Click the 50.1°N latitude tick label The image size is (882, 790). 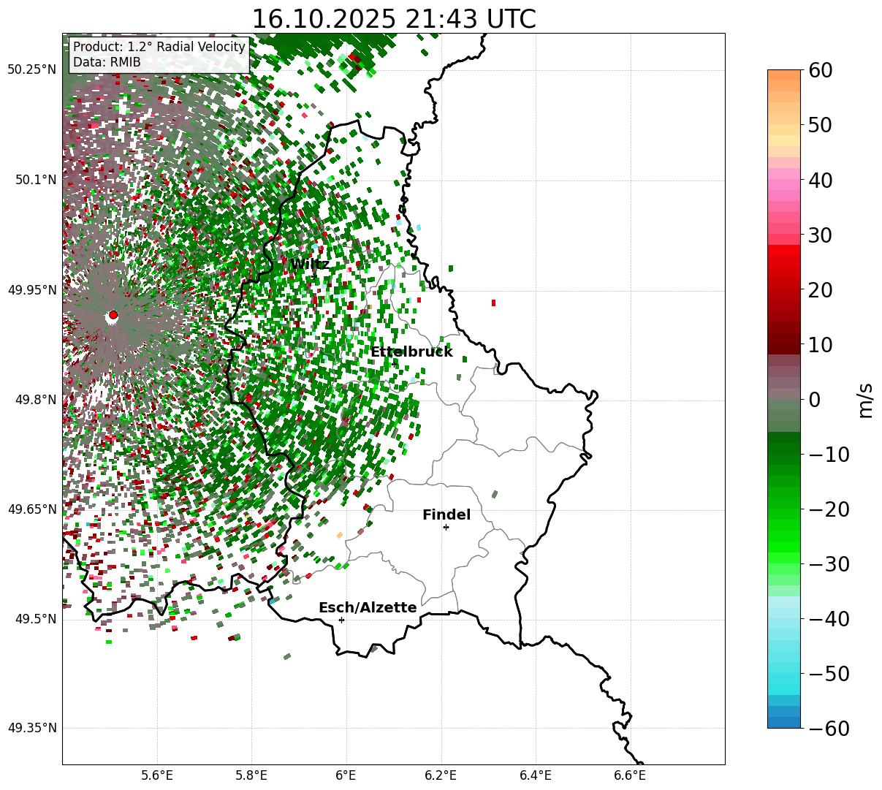[x=35, y=180]
